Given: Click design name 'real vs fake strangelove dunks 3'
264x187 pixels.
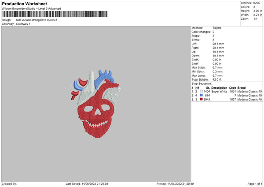Looking at the screenshot, I should [37, 20].
